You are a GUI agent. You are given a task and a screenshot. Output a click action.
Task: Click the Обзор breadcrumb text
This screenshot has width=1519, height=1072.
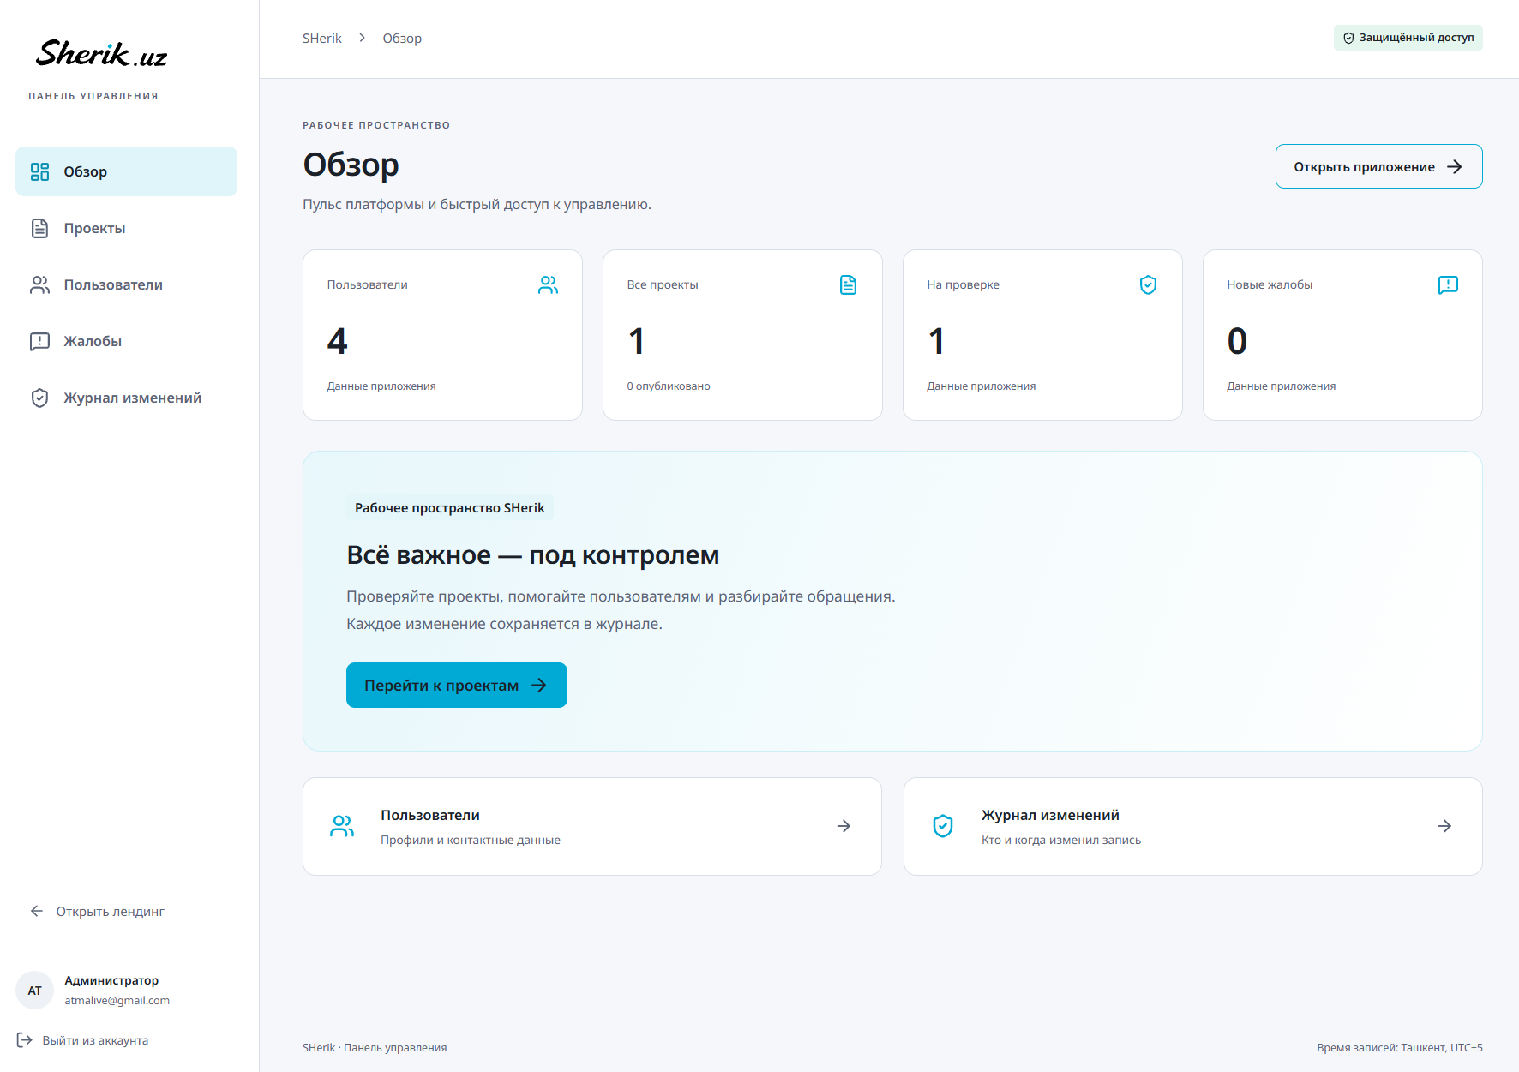coord(402,39)
